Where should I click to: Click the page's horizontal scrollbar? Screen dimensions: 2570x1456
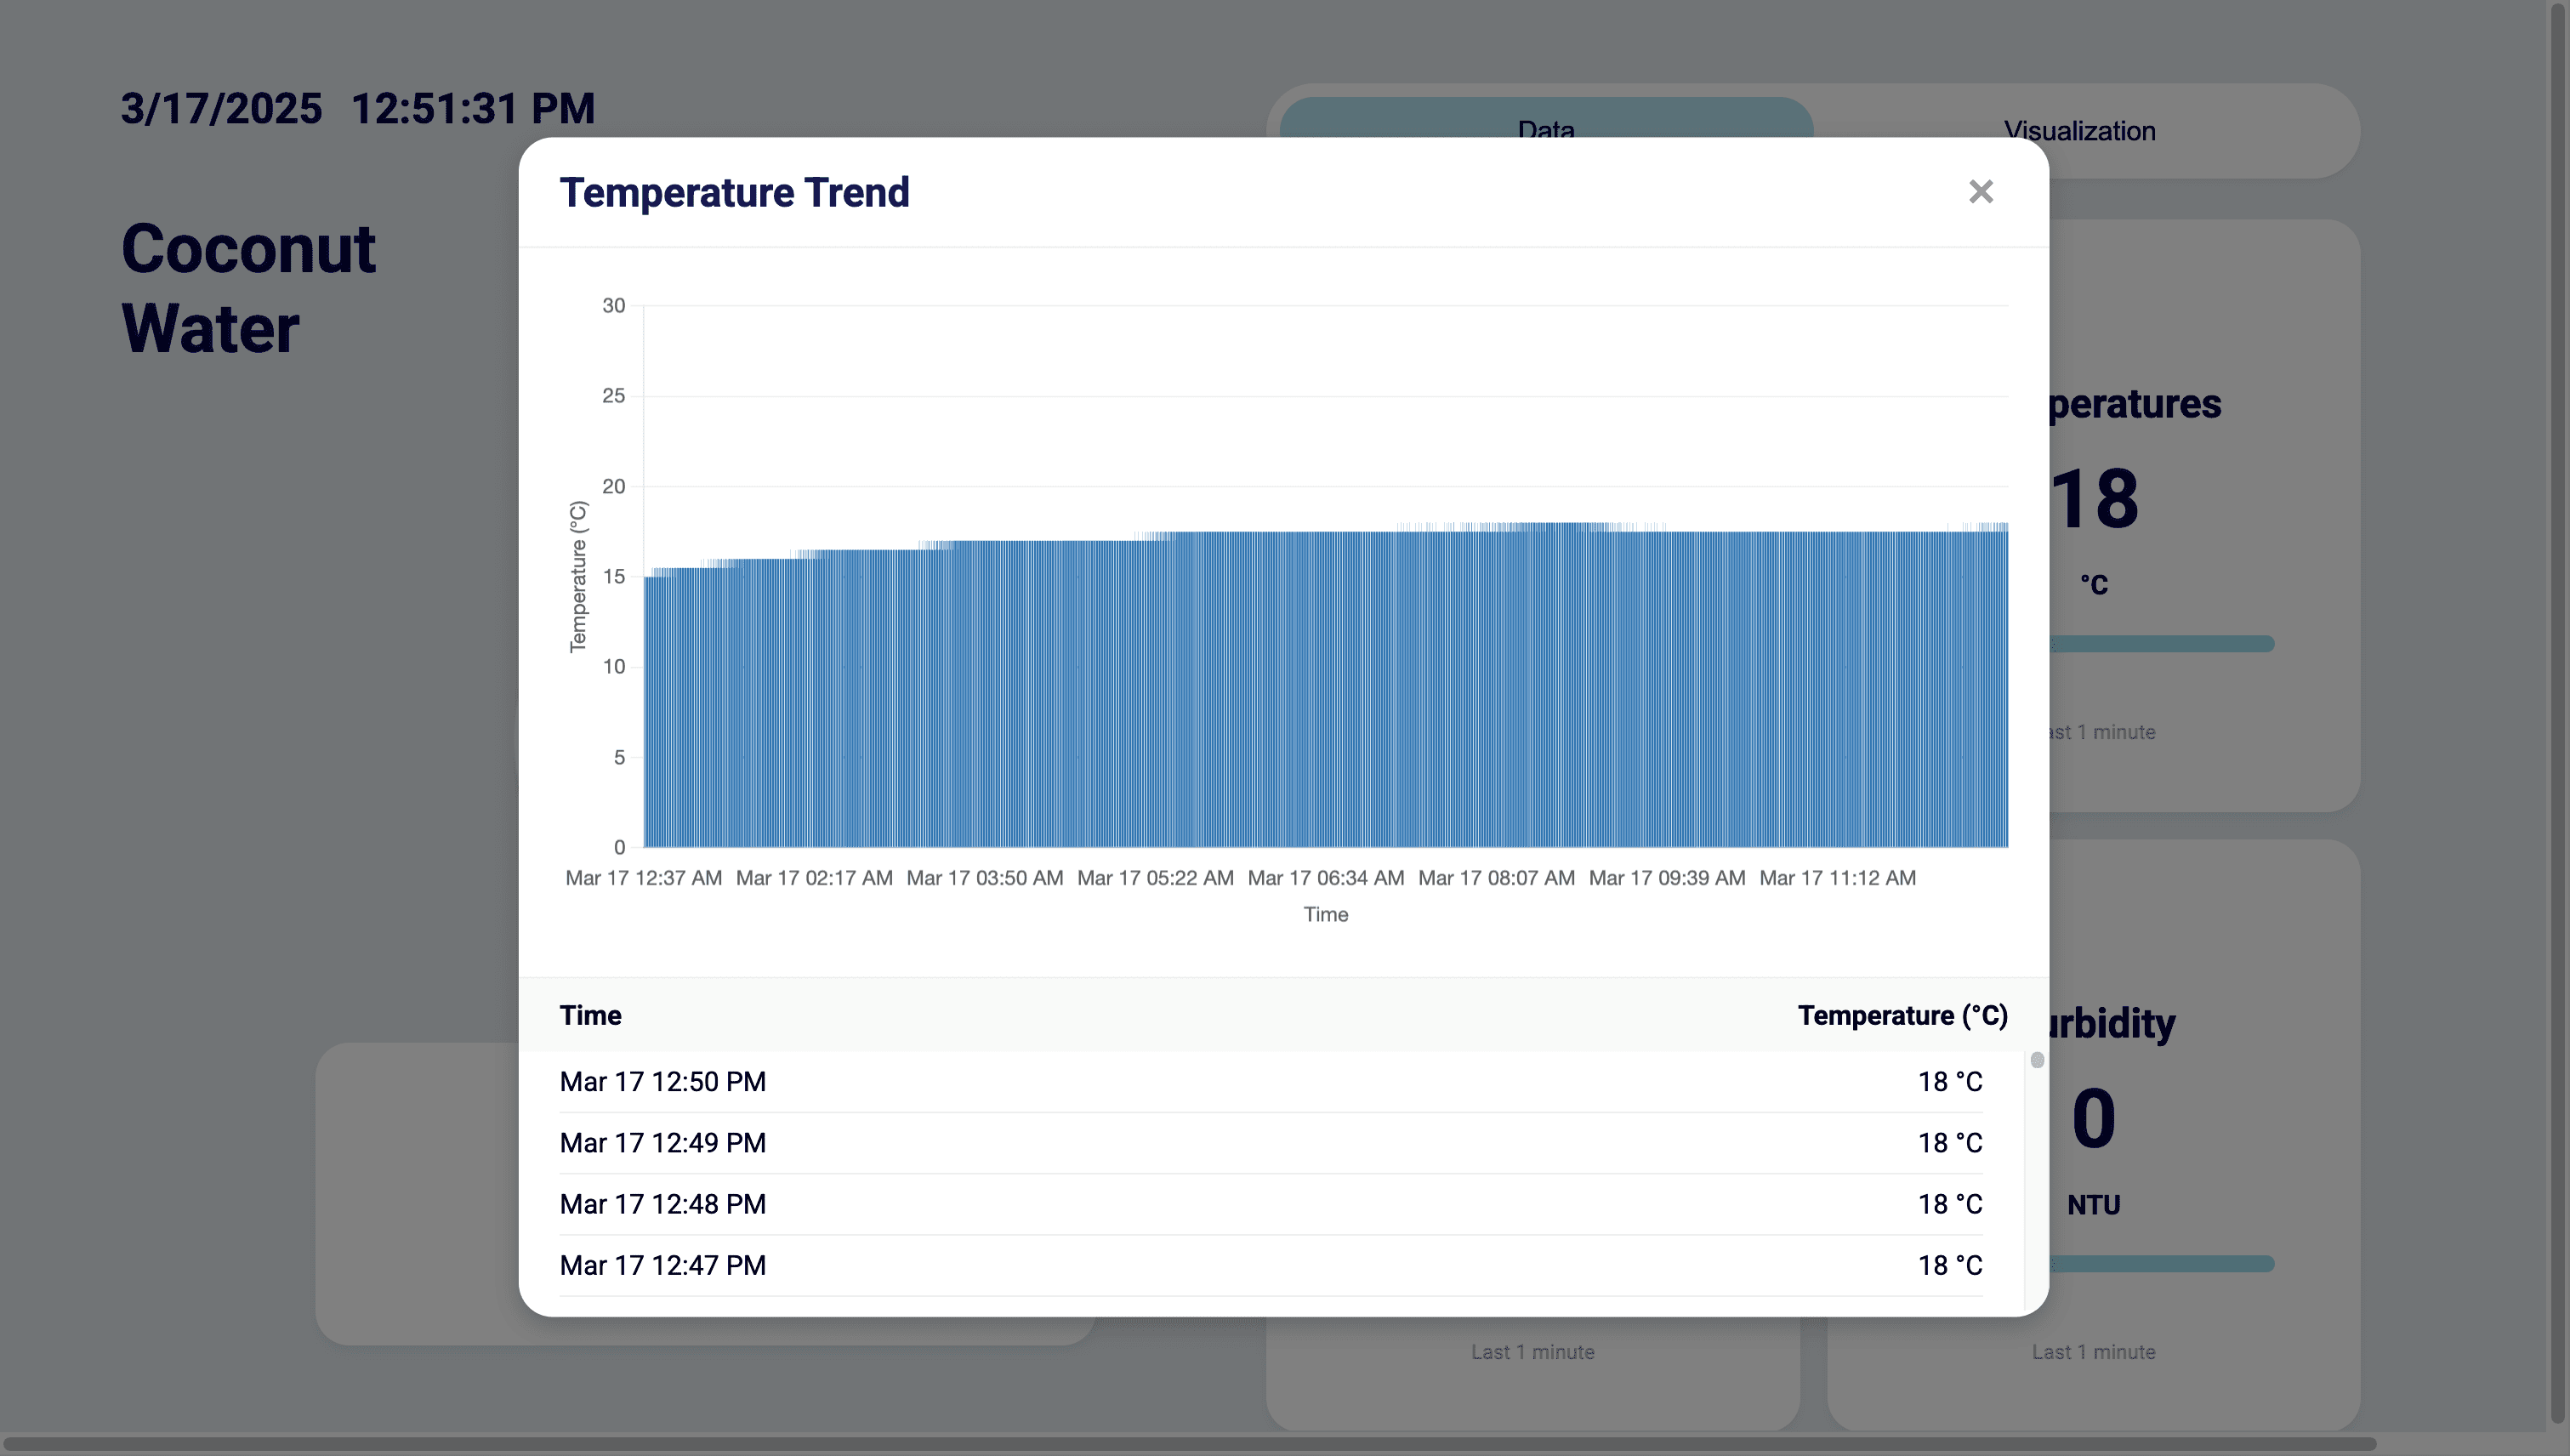[1190, 1444]
